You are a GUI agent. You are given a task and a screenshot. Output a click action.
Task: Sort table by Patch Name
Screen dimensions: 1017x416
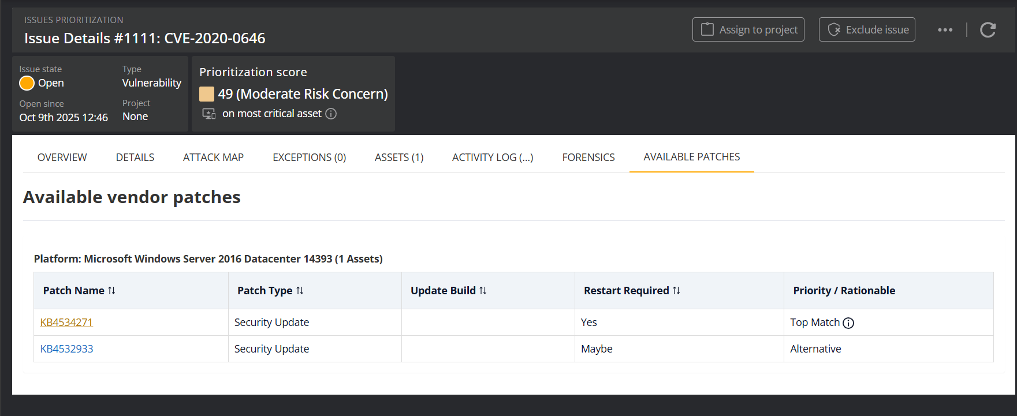point(111,291)
